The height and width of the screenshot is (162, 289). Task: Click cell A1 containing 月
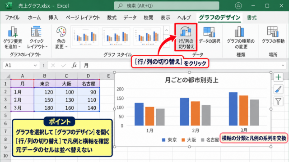point(23,84)
